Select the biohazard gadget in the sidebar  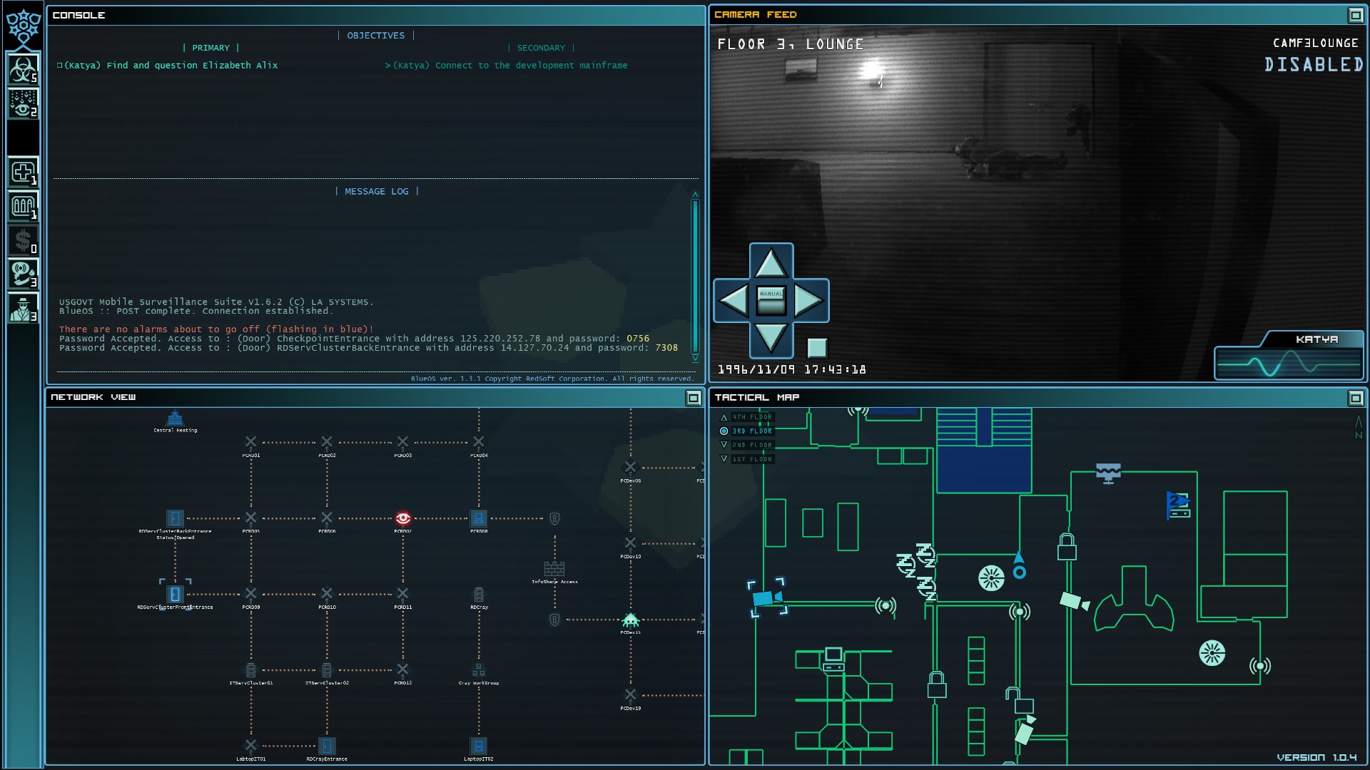click(23, 69)
